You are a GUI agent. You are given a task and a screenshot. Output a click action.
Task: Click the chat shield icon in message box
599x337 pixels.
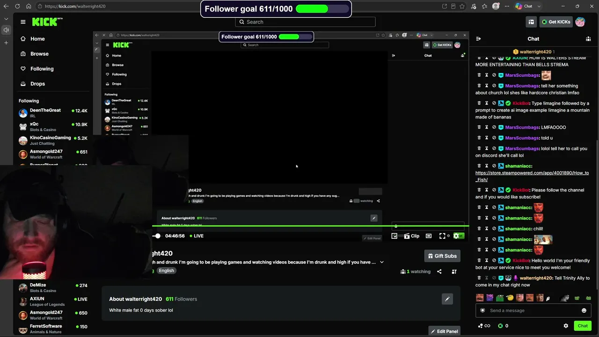click(x=482, y=310)
